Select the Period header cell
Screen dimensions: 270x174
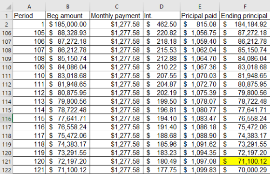(29, 16)
